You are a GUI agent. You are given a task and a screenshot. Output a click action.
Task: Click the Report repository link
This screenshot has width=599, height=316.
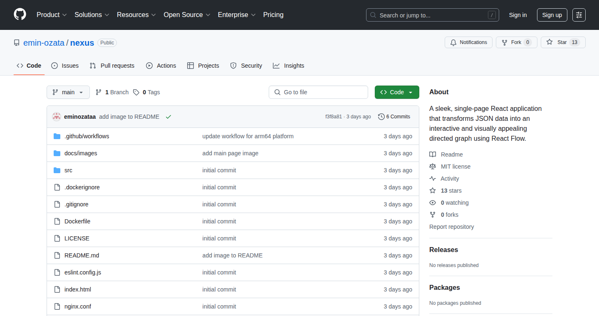451,227
